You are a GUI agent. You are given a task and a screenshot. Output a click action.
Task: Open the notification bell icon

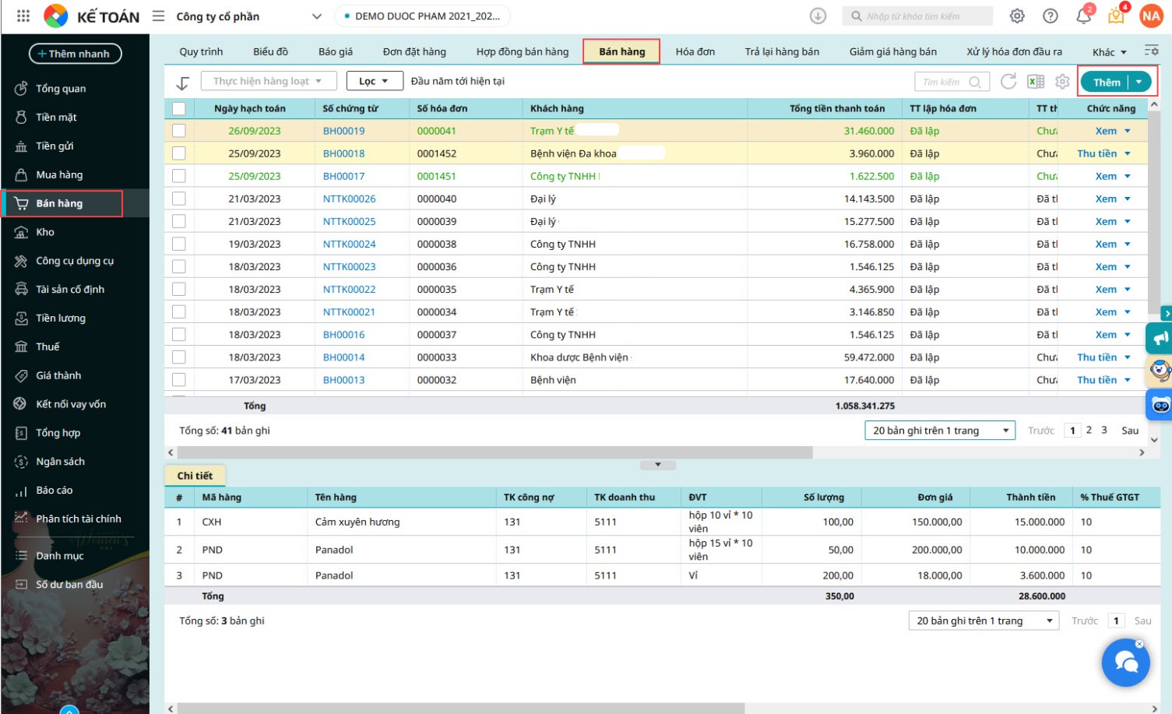click(1083, 16)
